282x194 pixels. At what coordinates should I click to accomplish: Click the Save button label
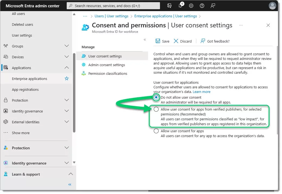(x=166, y=41)
